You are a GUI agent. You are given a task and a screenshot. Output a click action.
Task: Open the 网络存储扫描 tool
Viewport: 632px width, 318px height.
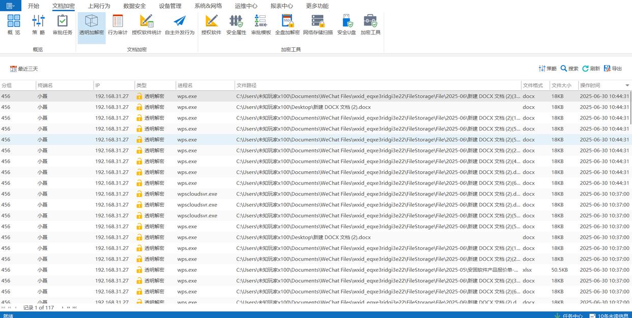pyautogui.click(x=318, y=25)
